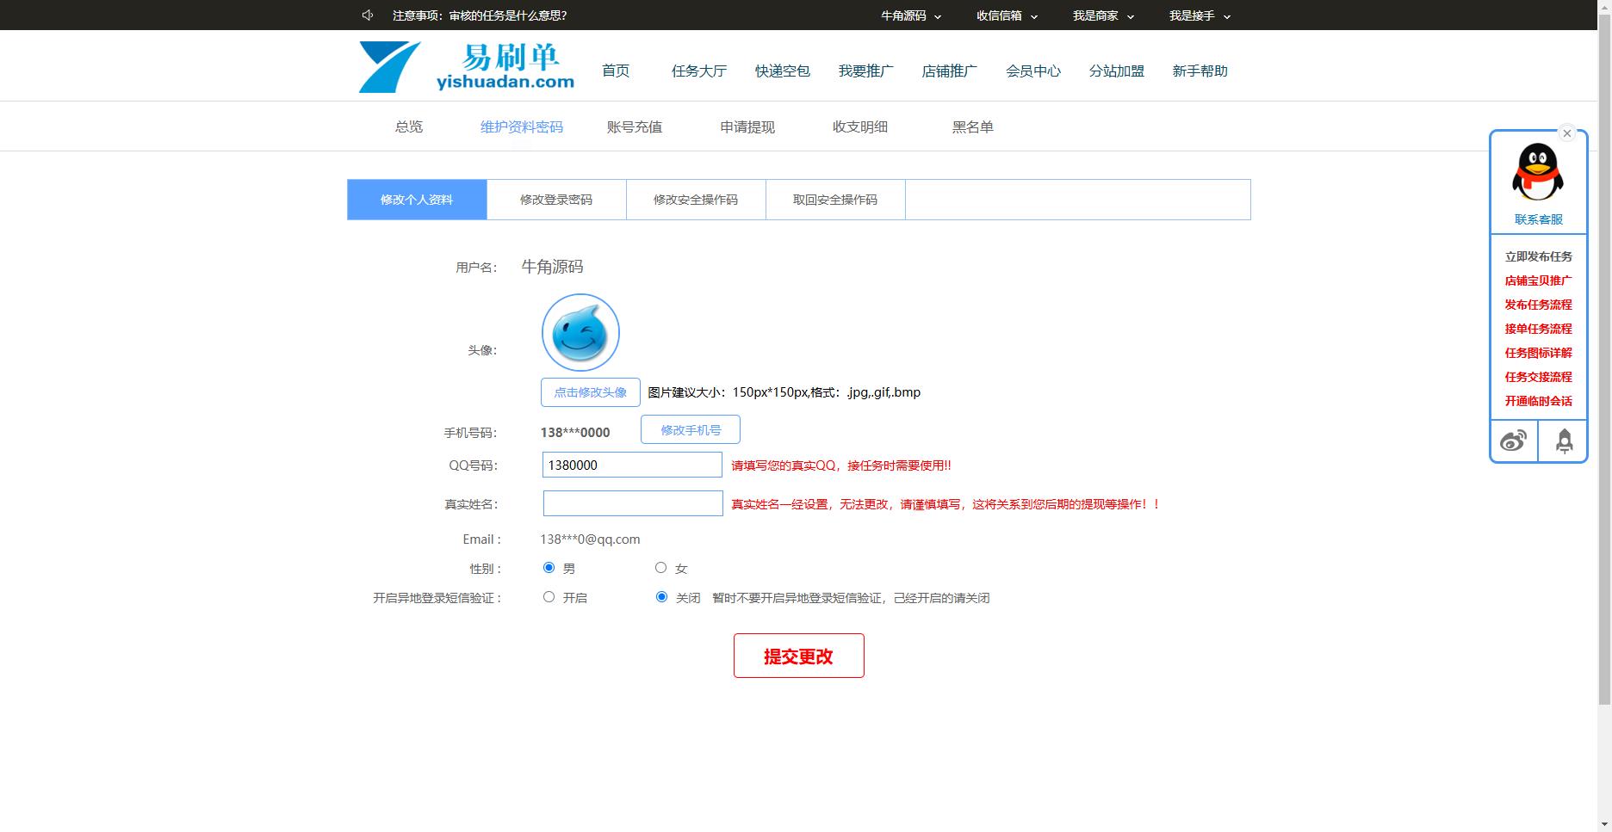Enable 开启 remote login SMS verification

(549, 597)
